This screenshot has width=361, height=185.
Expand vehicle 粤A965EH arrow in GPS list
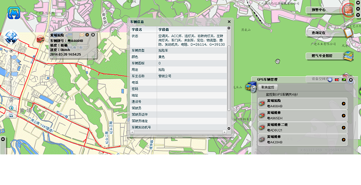tap(343, 116)
